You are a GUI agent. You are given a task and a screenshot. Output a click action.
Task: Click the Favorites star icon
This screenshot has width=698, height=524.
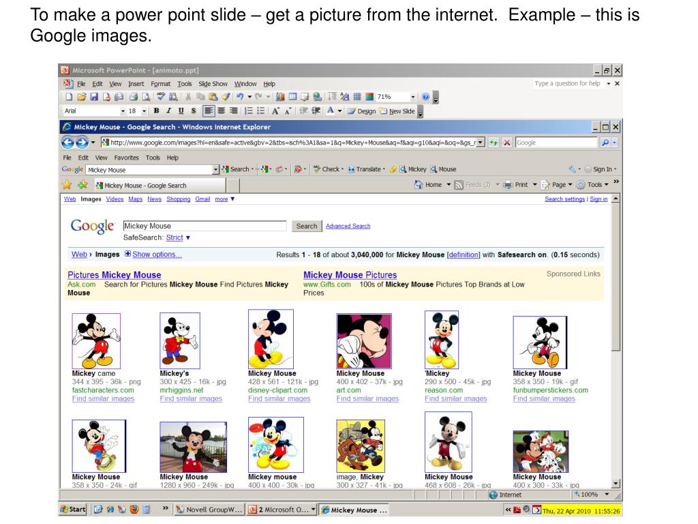pyautogui.click(x=67, y=184)
